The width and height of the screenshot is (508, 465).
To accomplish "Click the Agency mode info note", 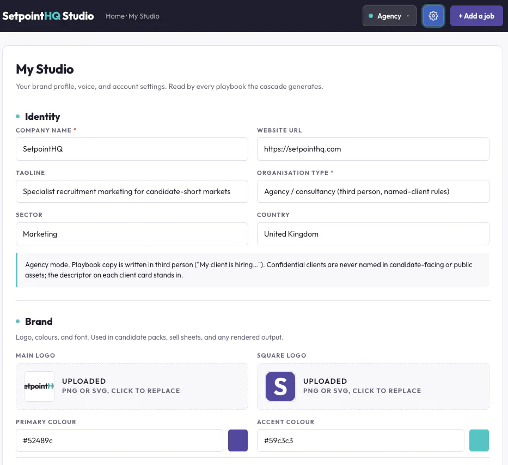I will coord(253,270).
